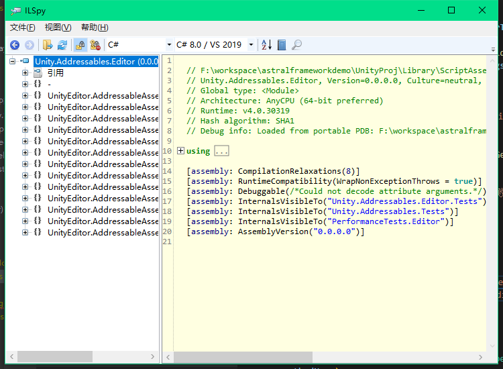Click the sort alphabetically A-Z icon
This screenshot has width=503, height=369.
(x=266, y=45)
